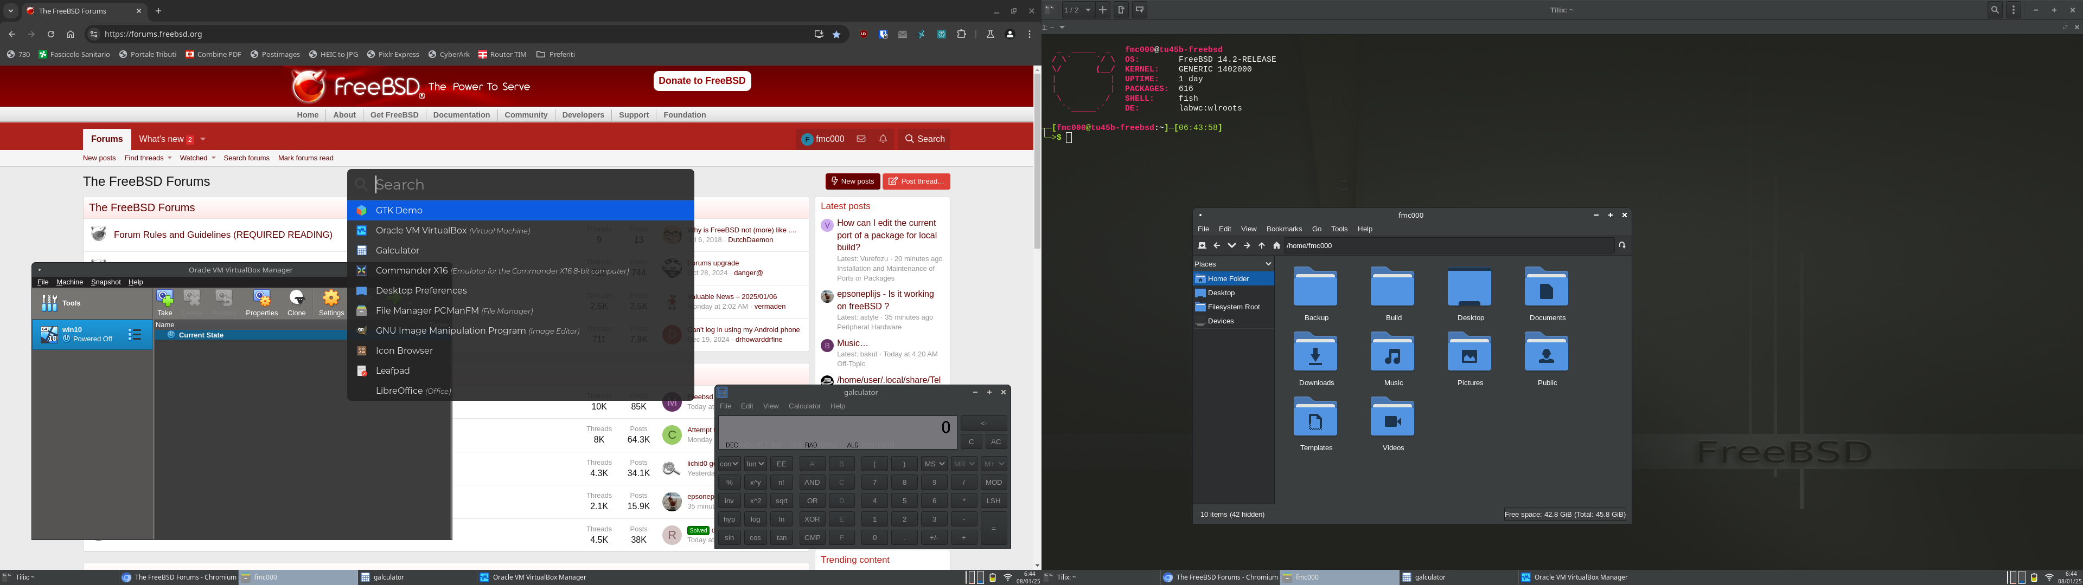This screenshot has width=2083, height=585.
Task: Bookmark page with Chromium star icon
Action: point(837,35)
